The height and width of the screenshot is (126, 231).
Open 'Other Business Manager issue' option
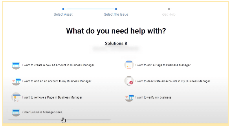[x=42, y=112]
